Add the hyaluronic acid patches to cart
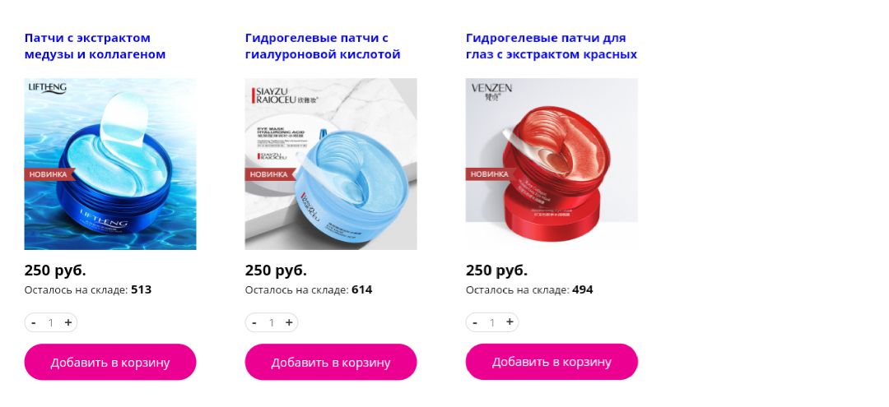The height and width of the screenshot is (407, 889). 331,362
